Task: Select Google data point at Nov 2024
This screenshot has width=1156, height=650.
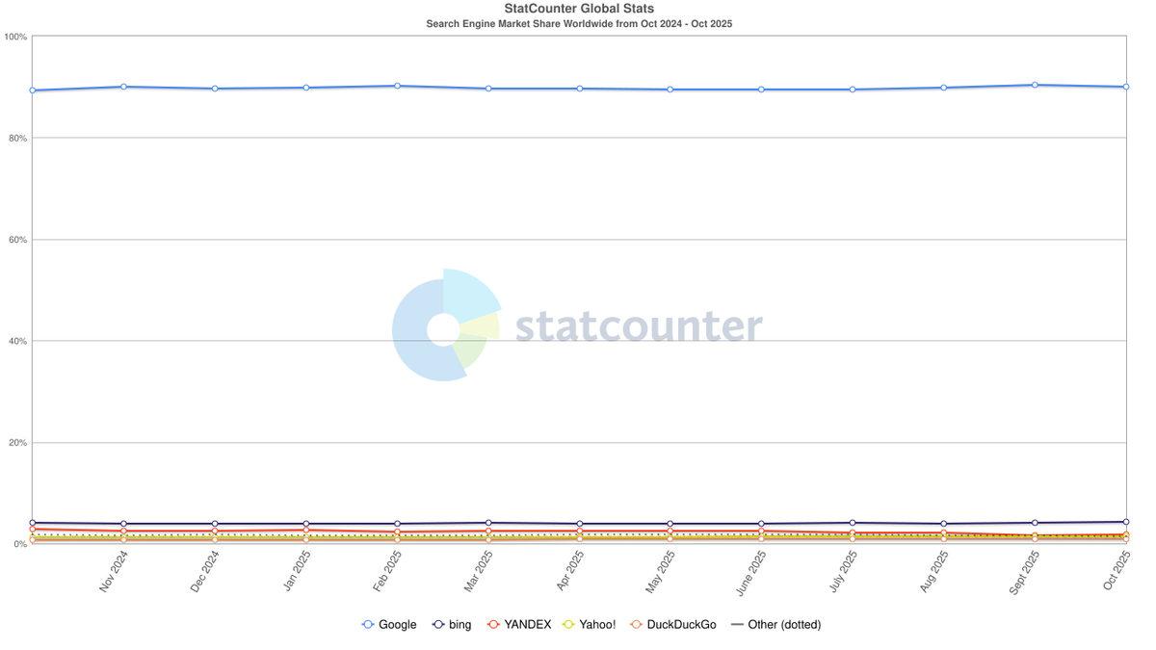Action: 123,87
